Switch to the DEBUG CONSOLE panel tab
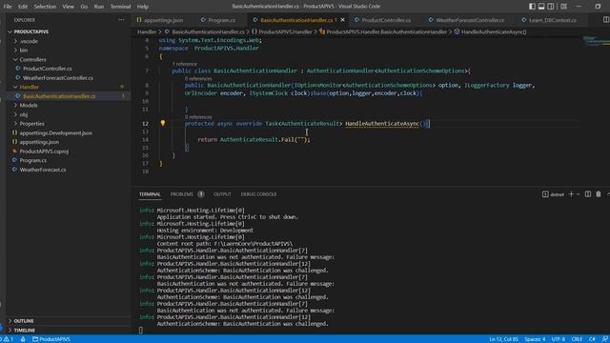This screenshot has height=343, width=610. [258, 194]
